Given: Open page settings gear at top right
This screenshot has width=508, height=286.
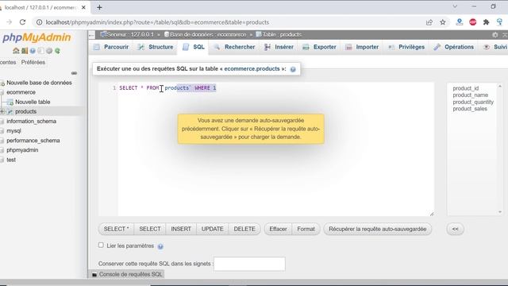Looking at the screenshot, I should click(495, 35).
